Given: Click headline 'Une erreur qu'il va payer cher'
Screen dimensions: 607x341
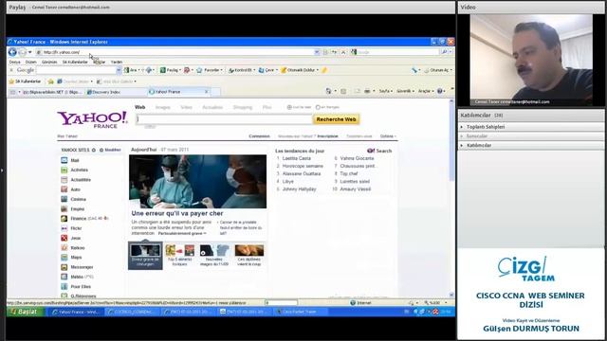Looking at the screenshot, I should (x=177, y=213).
